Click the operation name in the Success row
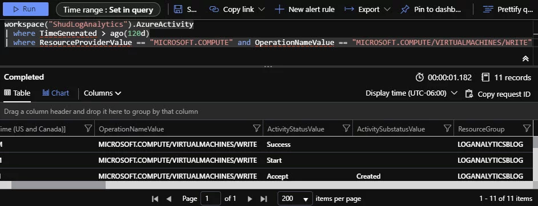The width and height of the screenshot is (538, 206). click(x=178, y=145)
